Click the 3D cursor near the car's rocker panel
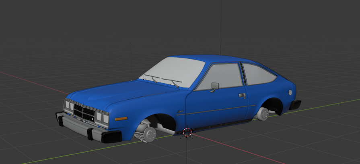Screen dimensions: 360x164 pyautogui.click(x=187, y=132)
